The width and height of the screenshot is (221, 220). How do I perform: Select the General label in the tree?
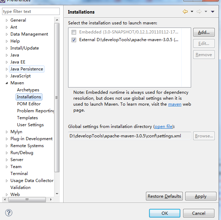pyautogui.click(x=18, y=20)
